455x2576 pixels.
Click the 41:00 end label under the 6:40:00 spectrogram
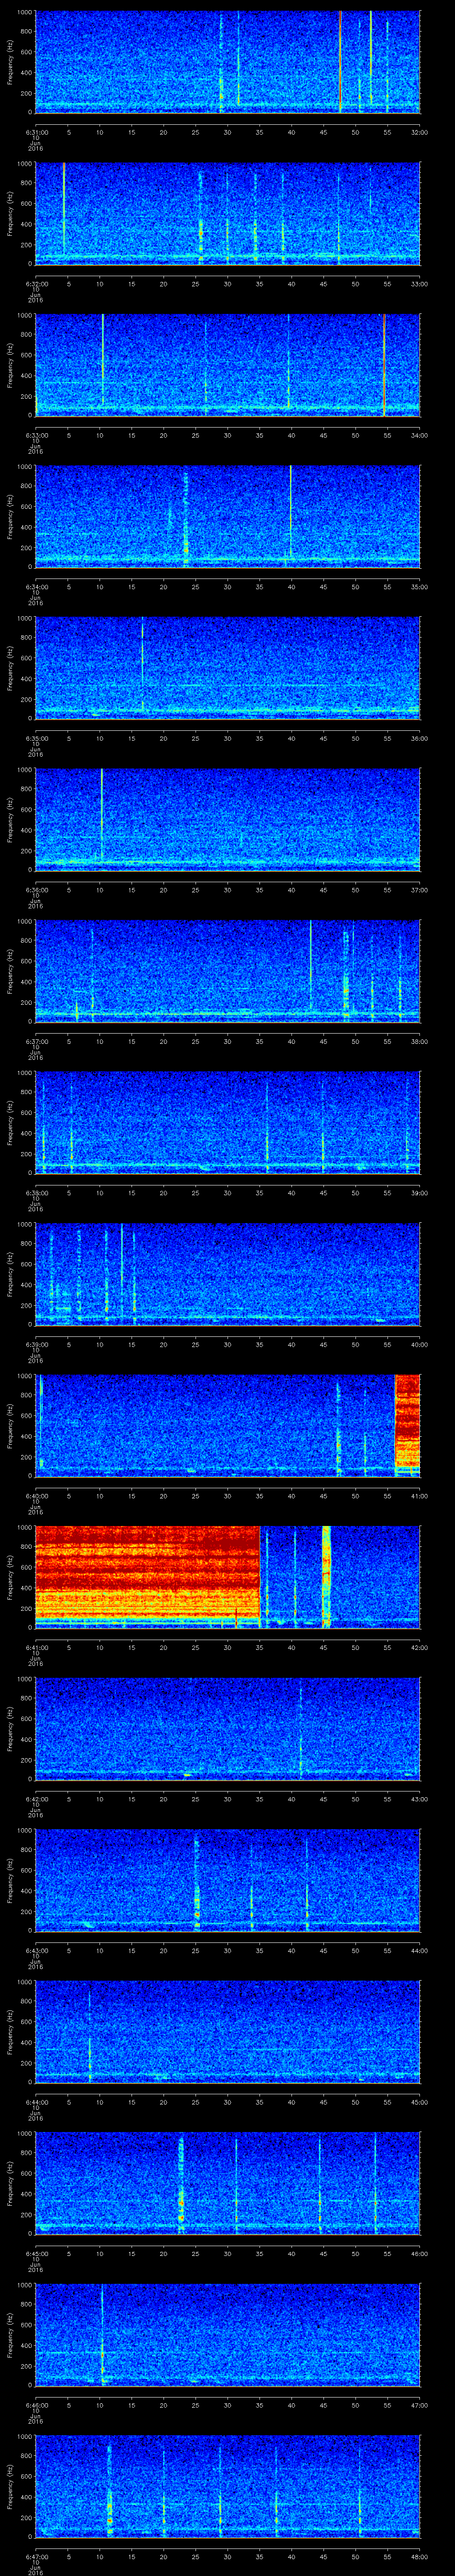click(x=419, y=1495)
